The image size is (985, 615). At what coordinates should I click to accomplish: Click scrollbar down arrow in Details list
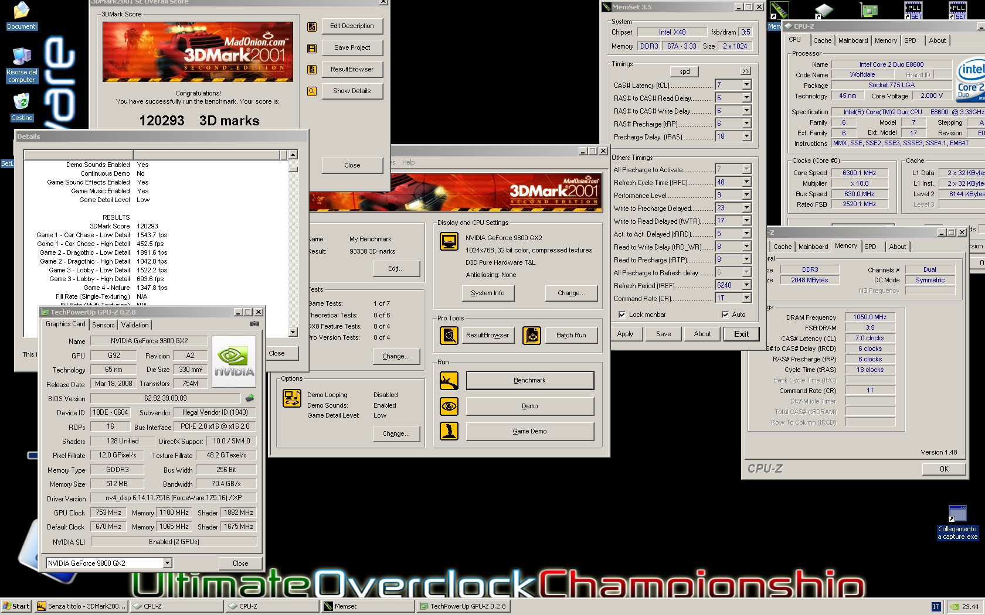point(293,332)
